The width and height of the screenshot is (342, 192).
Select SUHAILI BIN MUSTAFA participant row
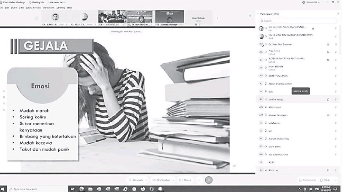298,29
